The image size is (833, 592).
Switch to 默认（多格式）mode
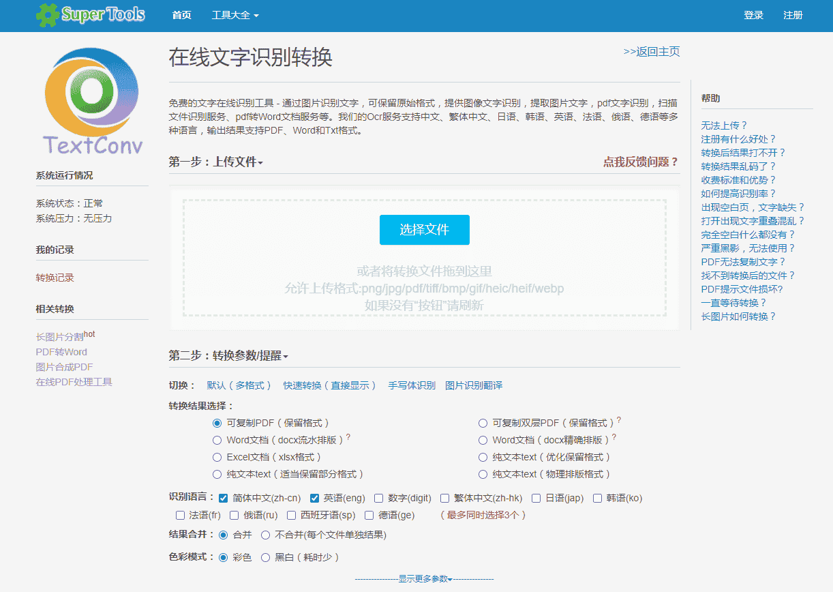coord(239,385)
